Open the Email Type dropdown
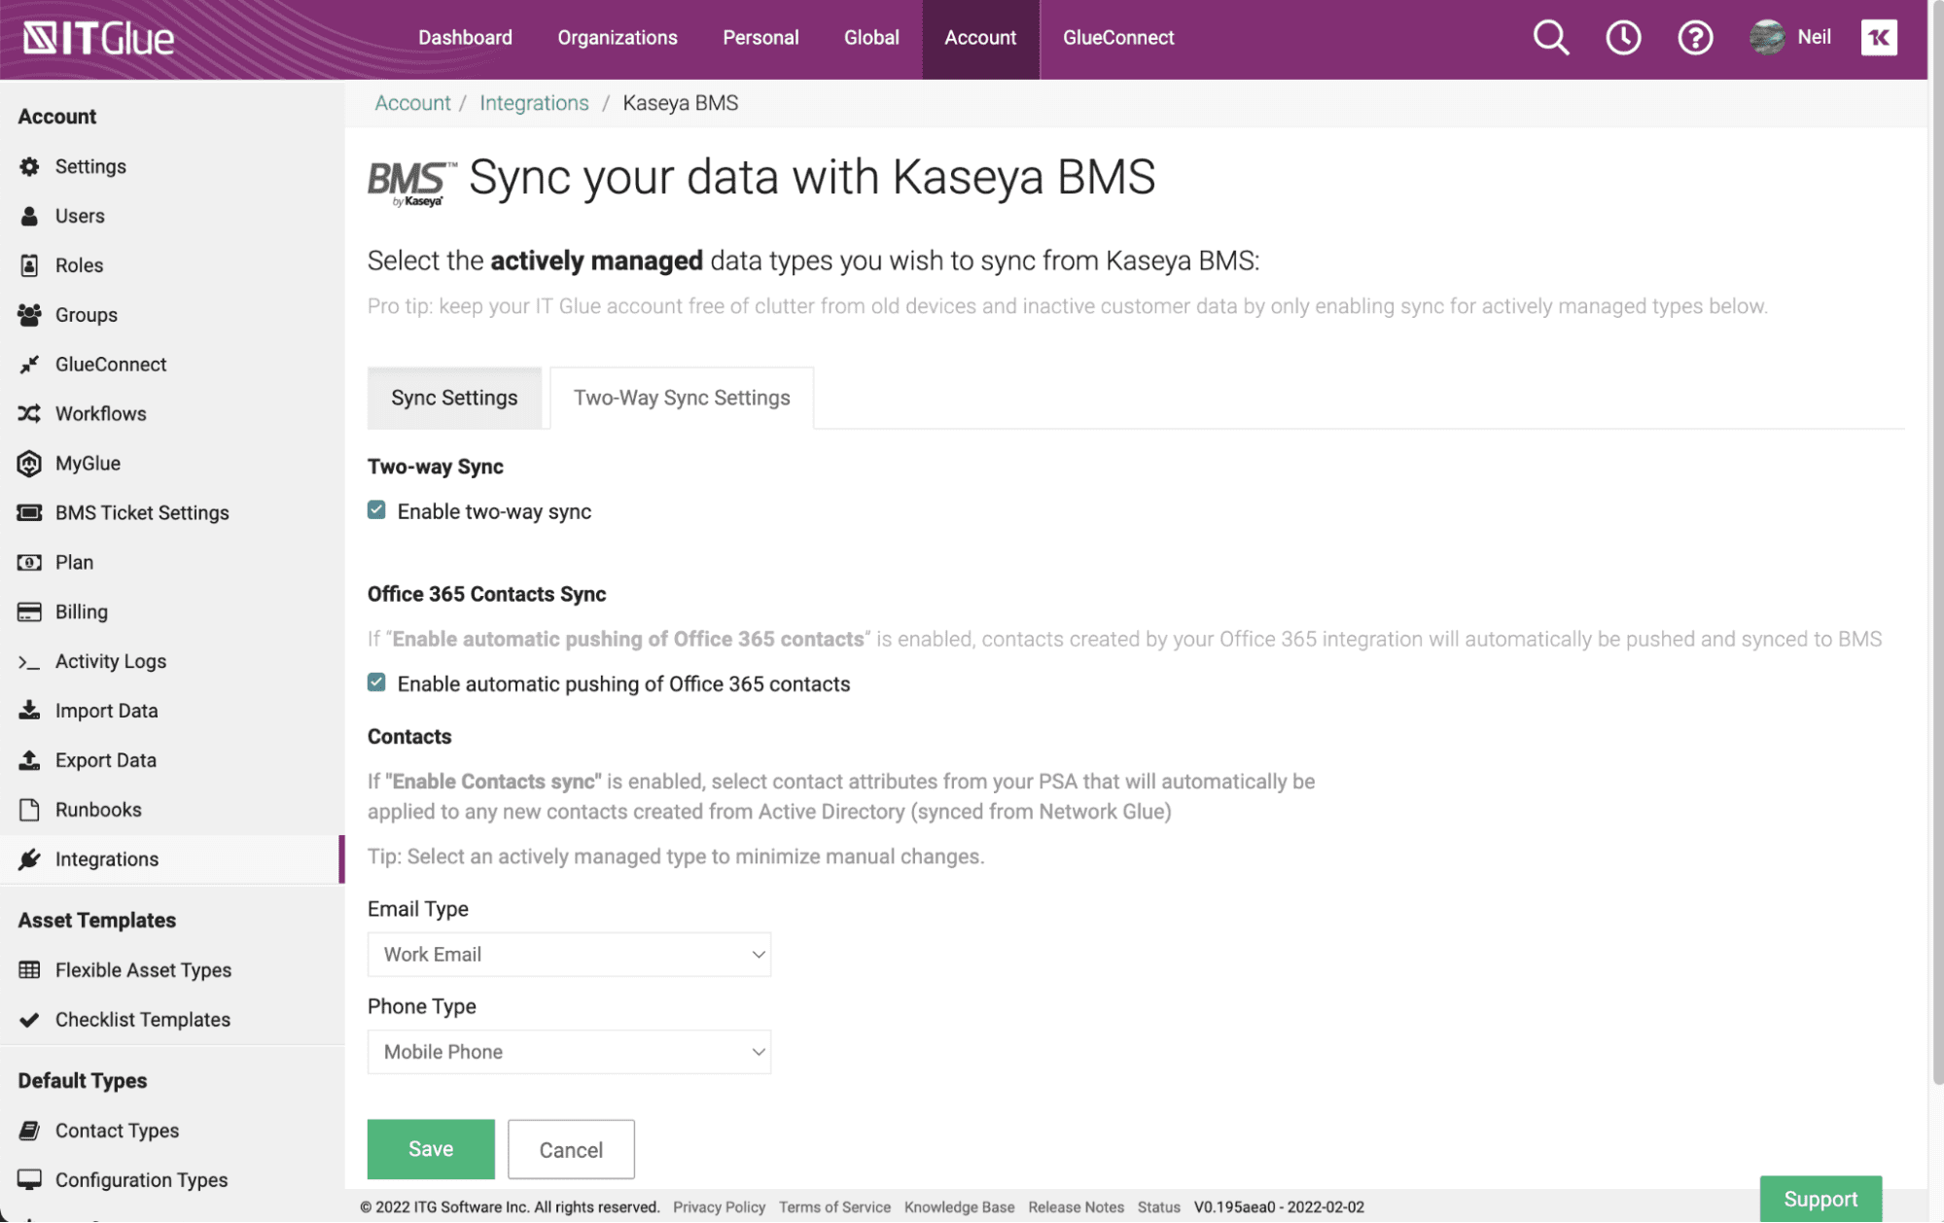Image resolution: width=1944 pixels, height=1223 pixels. (569, 955)
